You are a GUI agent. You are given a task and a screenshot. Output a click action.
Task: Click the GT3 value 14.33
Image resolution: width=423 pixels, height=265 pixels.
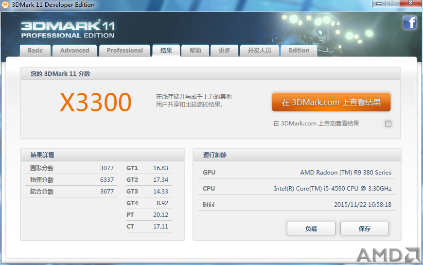[x=160, y=191]
